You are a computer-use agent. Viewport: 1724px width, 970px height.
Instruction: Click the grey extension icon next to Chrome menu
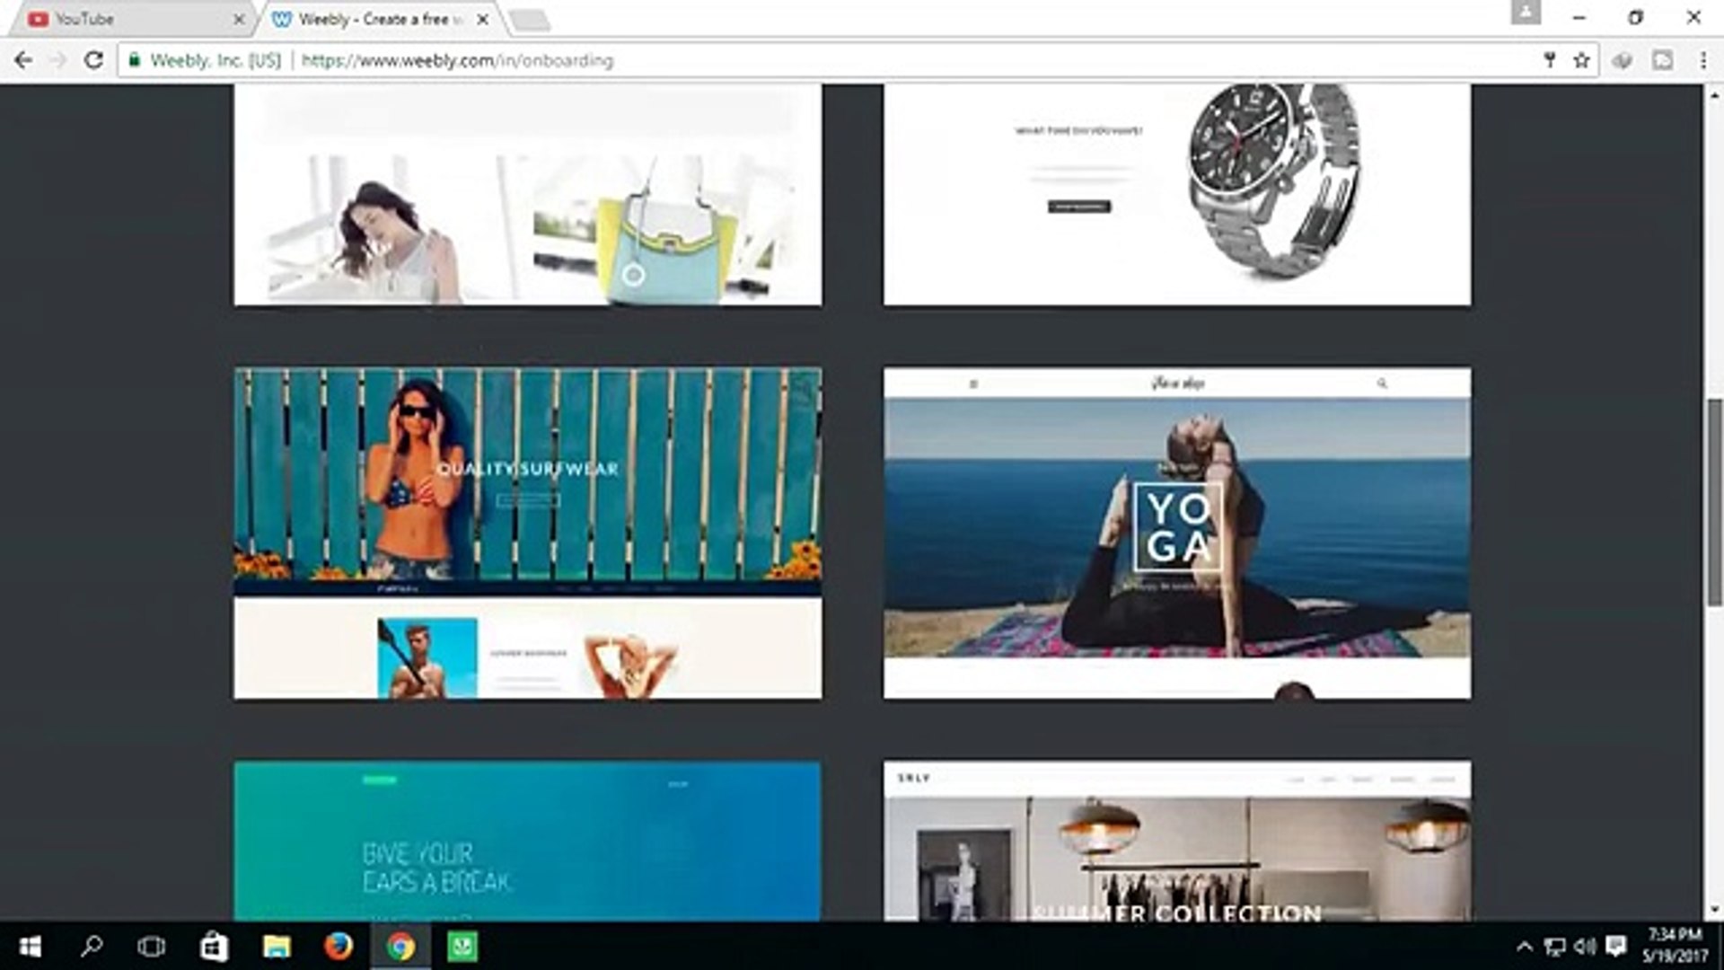point(1662,60)
